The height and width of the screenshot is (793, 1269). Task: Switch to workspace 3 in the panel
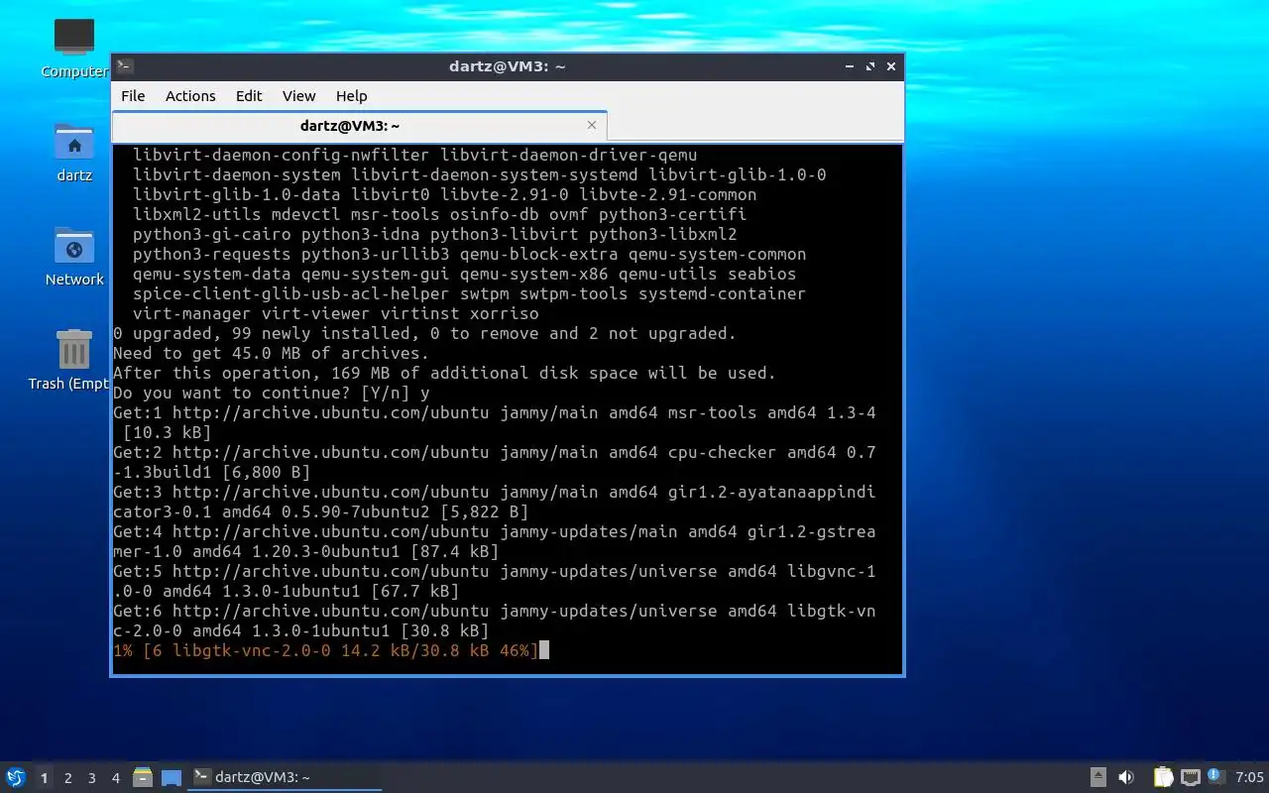91,778
